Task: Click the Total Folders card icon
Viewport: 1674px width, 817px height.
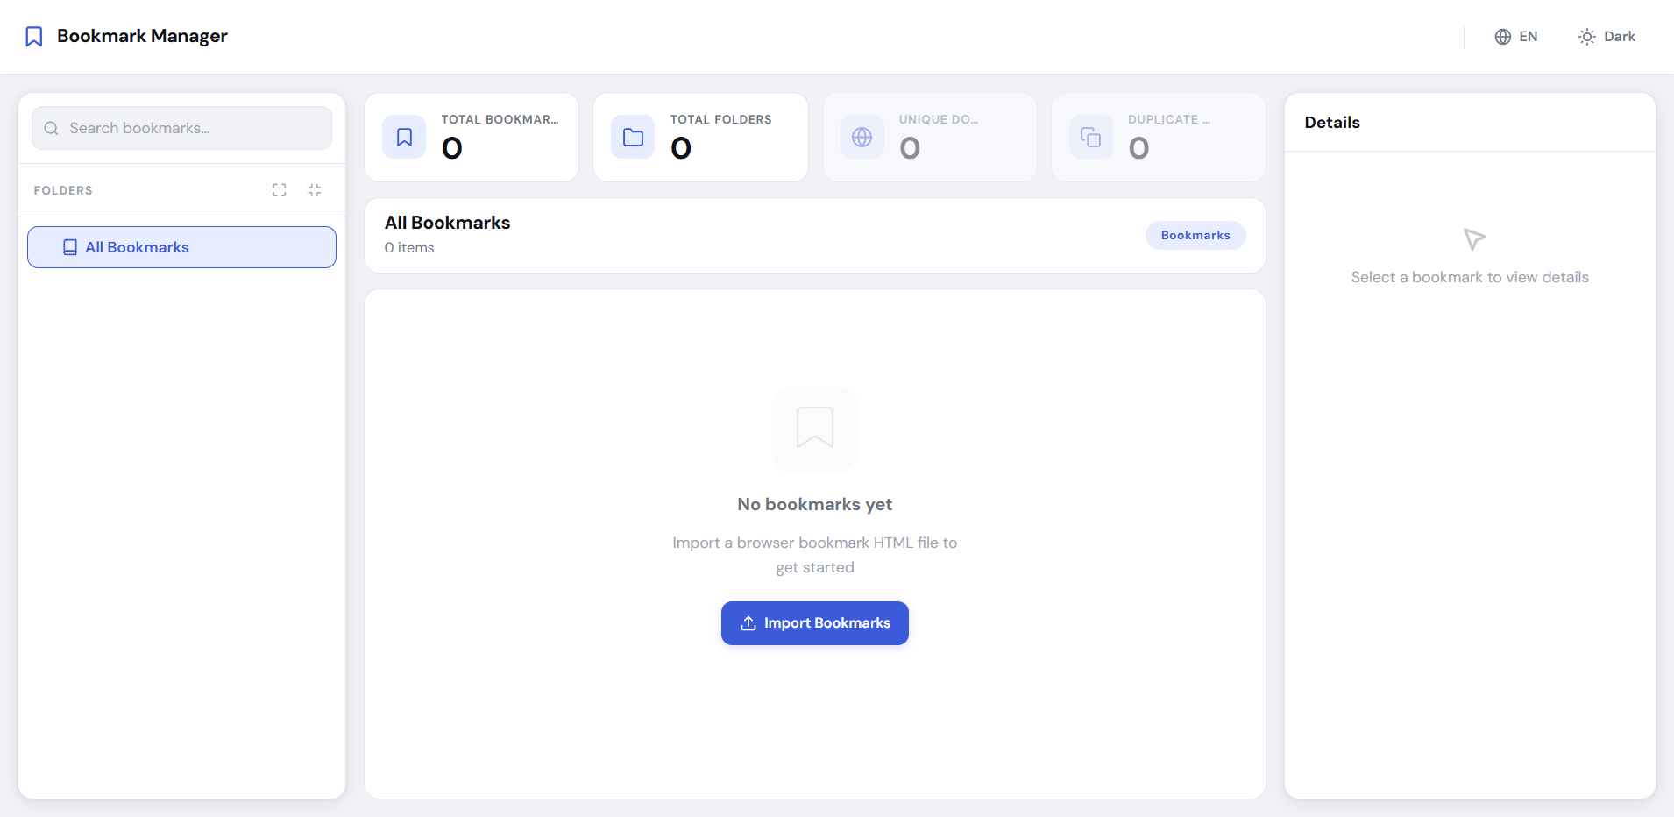Action: pos(633,137)
